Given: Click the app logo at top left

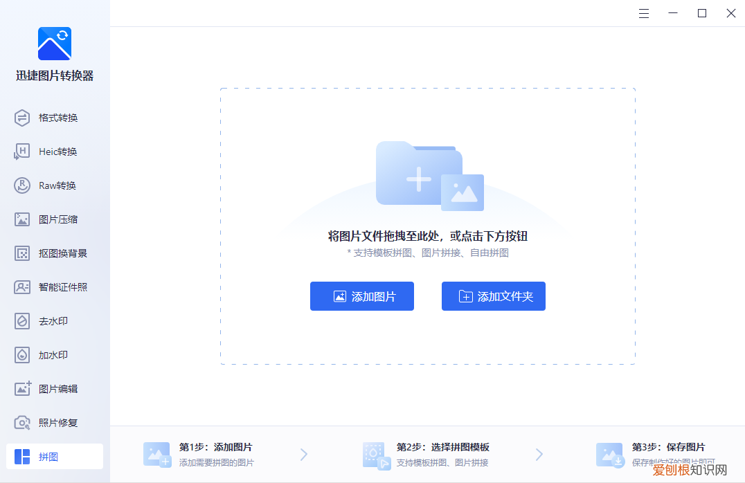Looking at the screenshot, I should (54, 43).
